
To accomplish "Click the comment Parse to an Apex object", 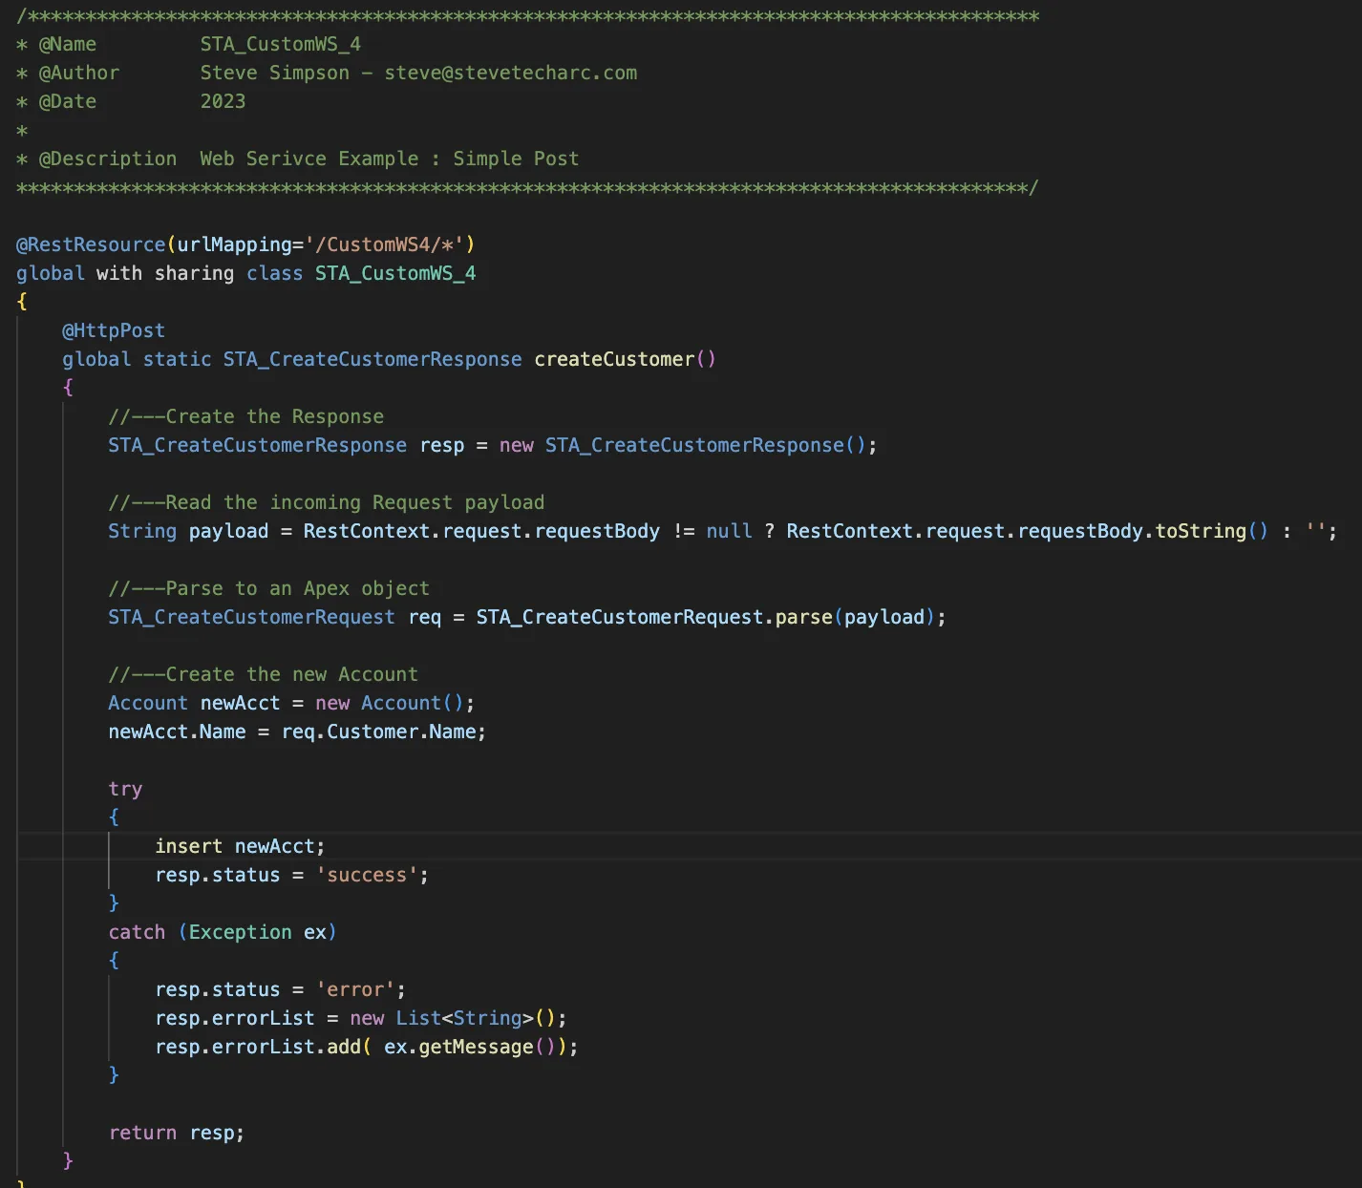I will tap(269, 588).
